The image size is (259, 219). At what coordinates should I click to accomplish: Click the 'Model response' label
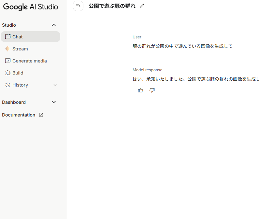(148, 70)
